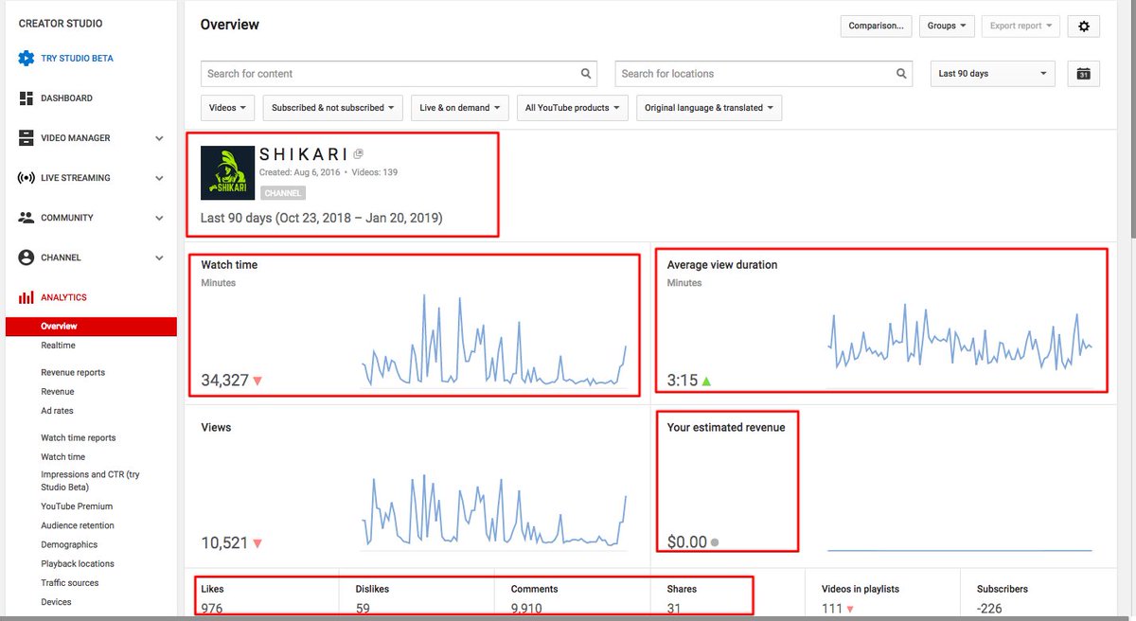Click the Analytics bar chart icon
The width and height of the screenshot is (1136, 621).
coord(26,297)
